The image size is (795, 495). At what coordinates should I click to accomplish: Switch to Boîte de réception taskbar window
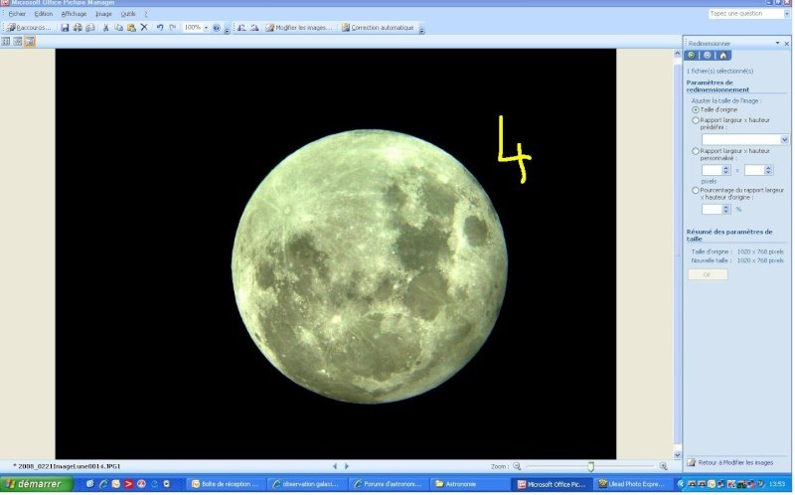click(226, 485)
